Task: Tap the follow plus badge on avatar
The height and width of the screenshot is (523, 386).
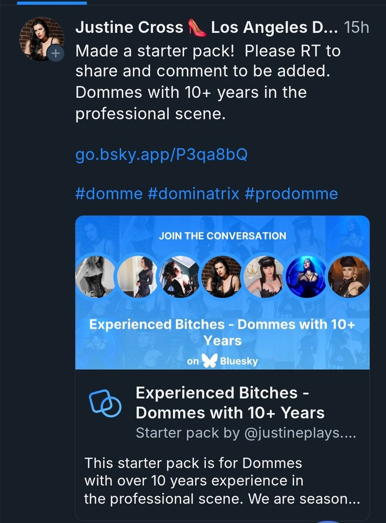Action: [x=56, y=53]
